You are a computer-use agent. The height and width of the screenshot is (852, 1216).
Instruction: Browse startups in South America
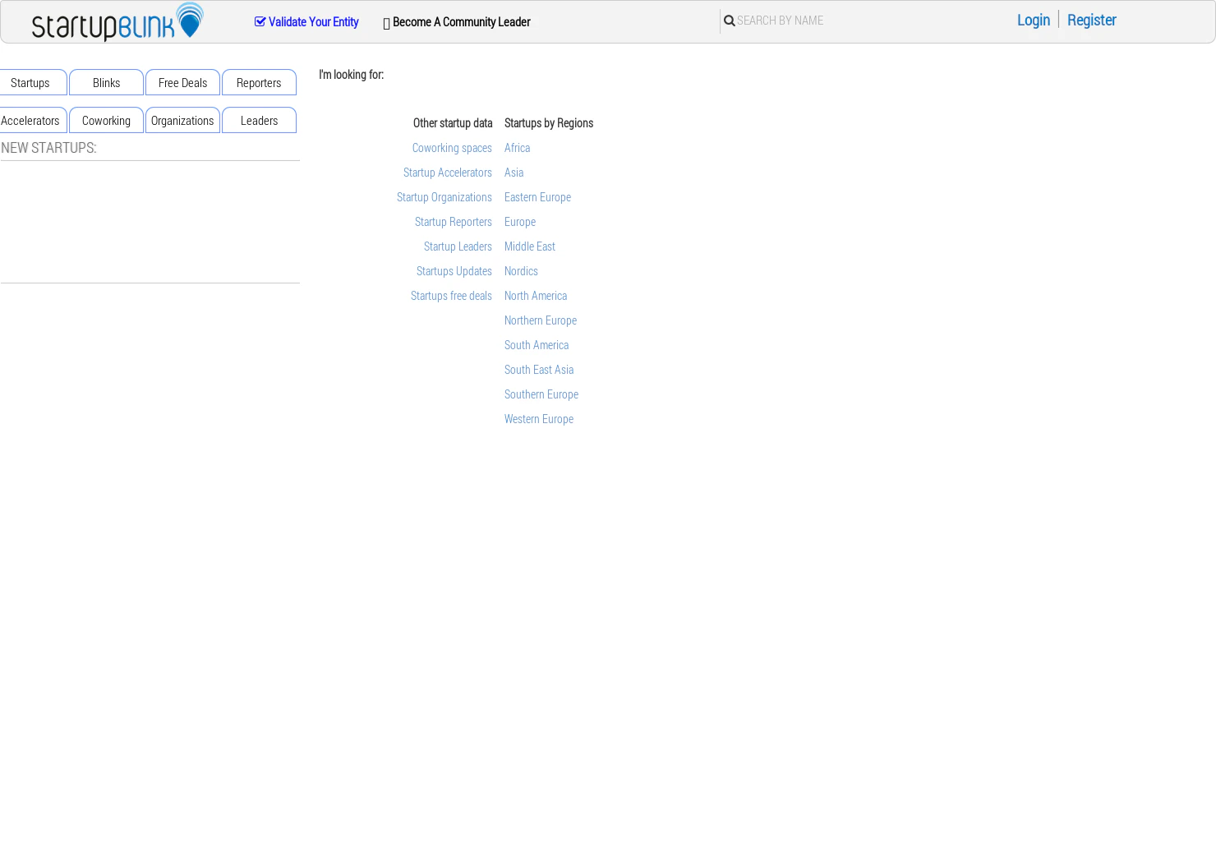[537, 345]
